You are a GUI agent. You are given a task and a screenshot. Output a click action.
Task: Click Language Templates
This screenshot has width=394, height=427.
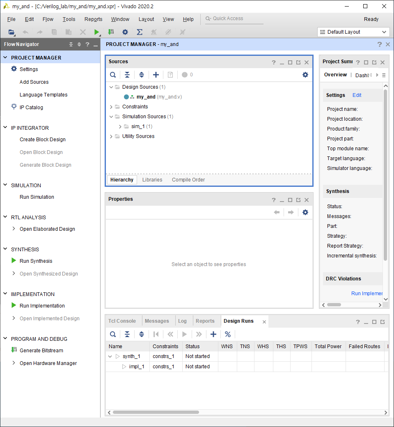(x=44, y=95)
